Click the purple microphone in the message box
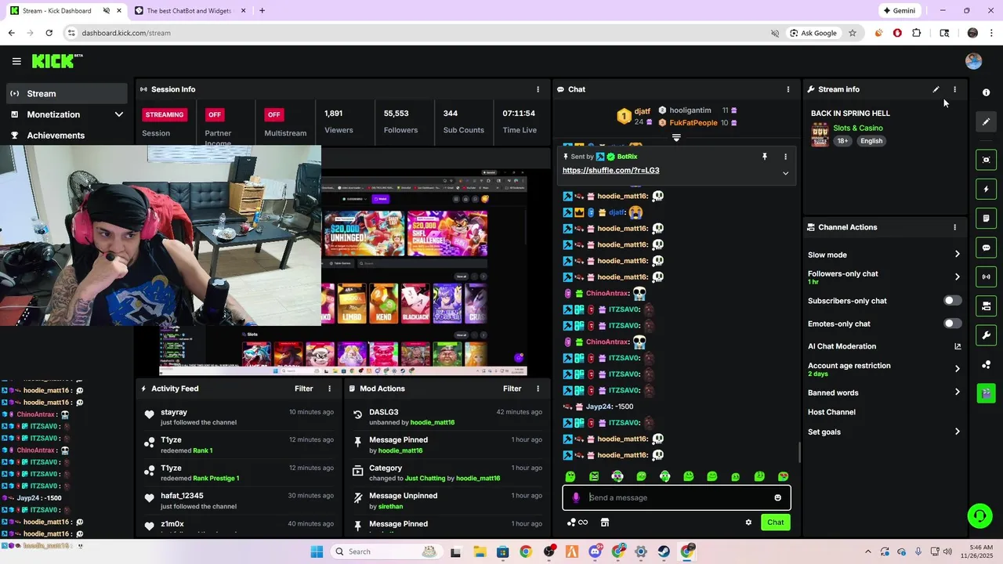 (x=576, y=497)
